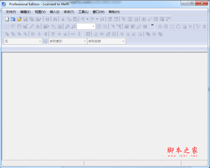
Task: Open the 视图(V) menu
Action: tap(40, 12)
